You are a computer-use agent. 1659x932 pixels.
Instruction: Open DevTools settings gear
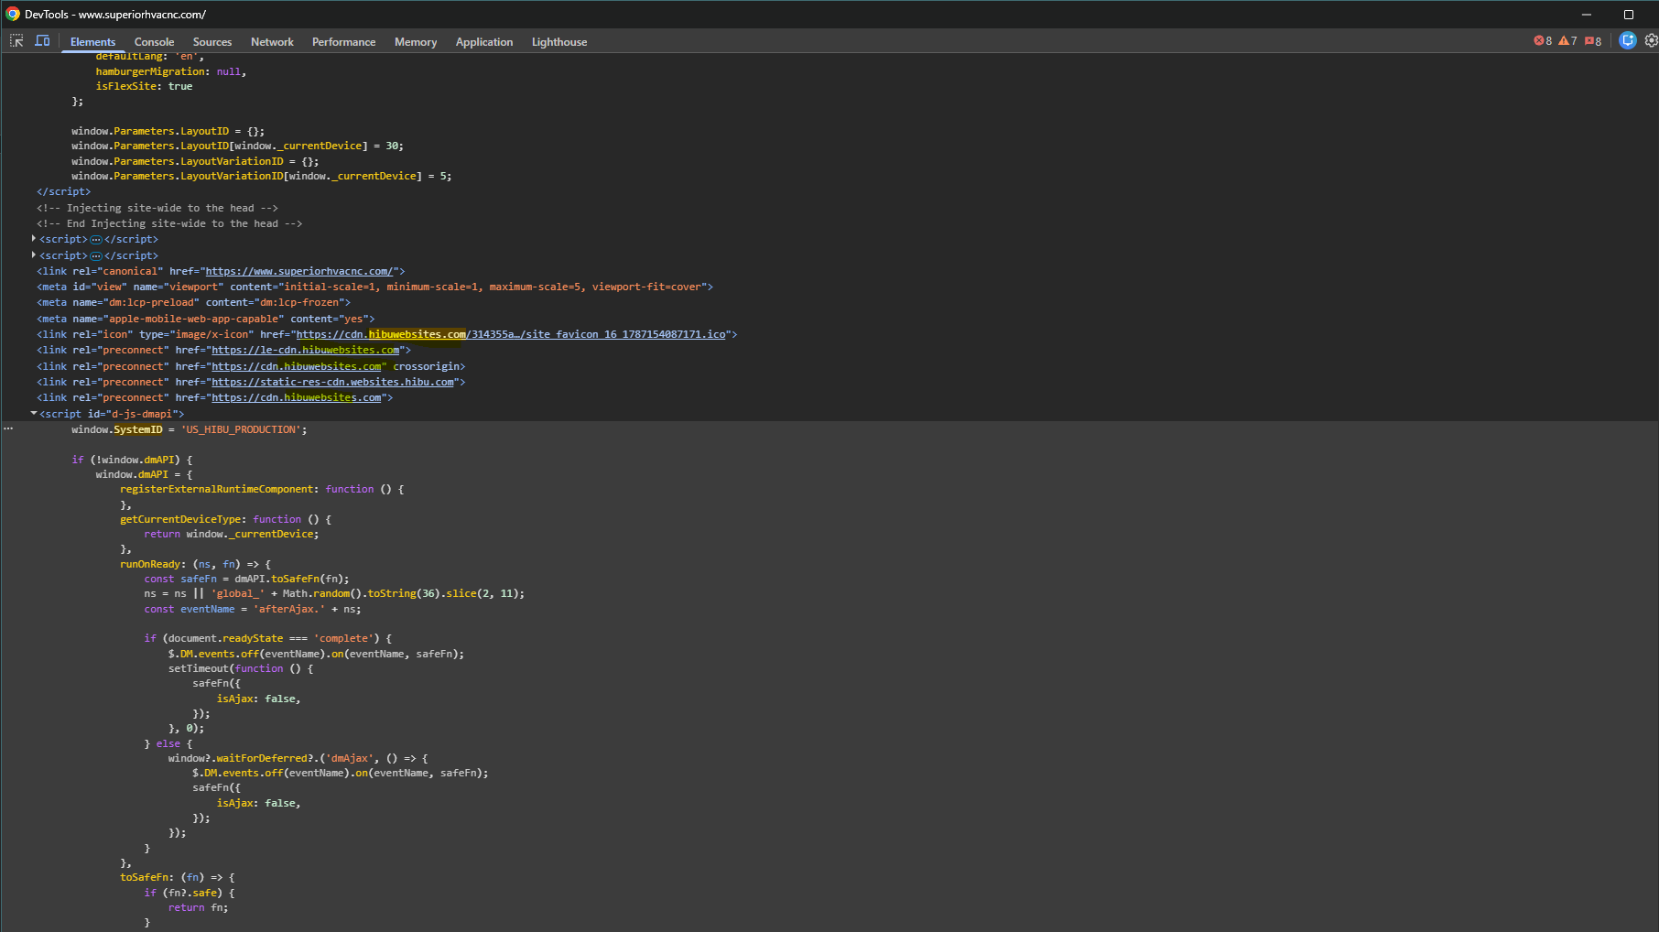(x=1651, y=40)
